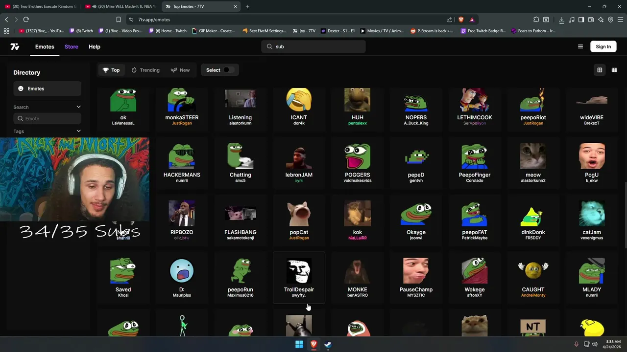Open Steam from the taskbar
Screen dimensions: 627x352
pos(328,344)
